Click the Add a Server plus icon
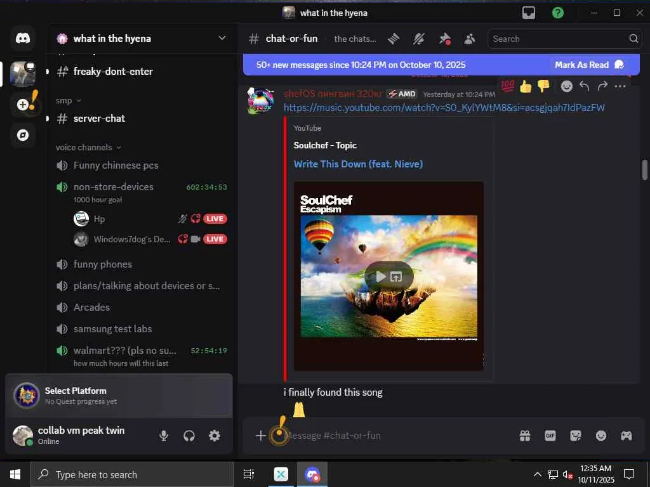Viewport: 650px width, 487px height. [23, 105]
